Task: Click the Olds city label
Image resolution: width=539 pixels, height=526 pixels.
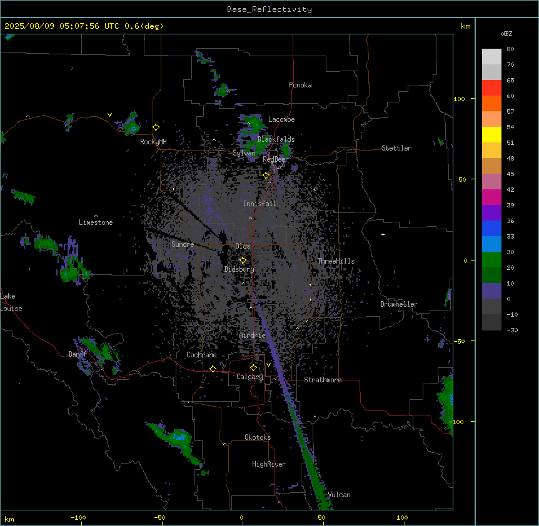Action: tap(243, 246)
